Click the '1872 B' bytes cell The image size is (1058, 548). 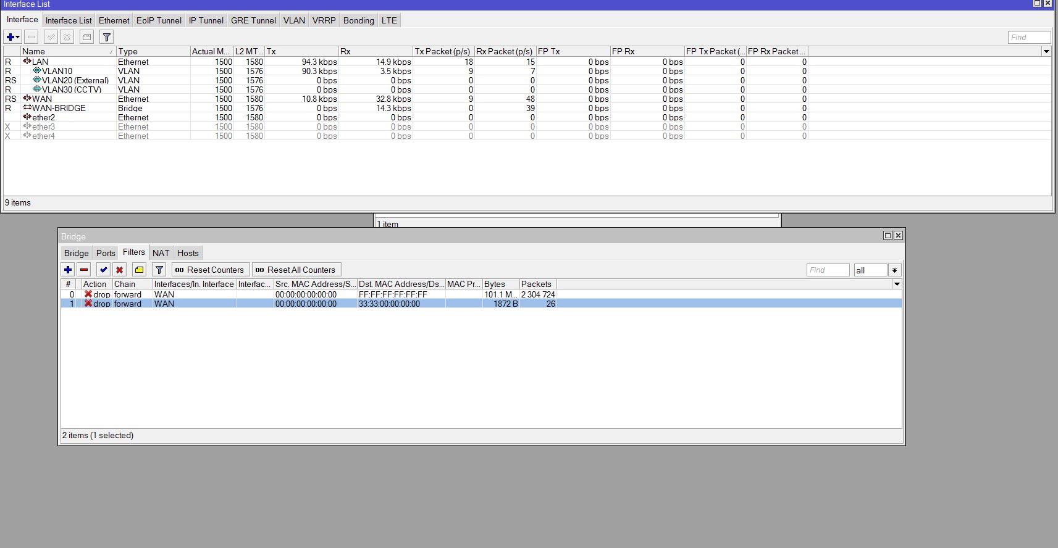click(x=506, y=304)
